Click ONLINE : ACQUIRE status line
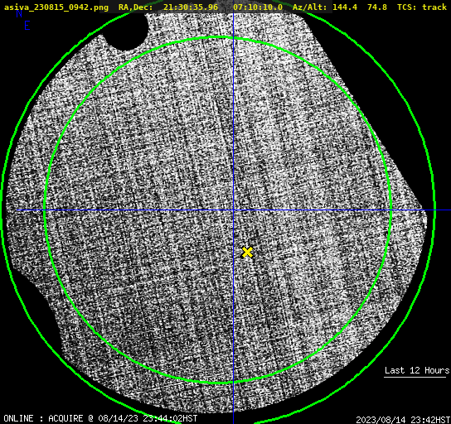Viewport: 451px width, 424px height. (x=100, y=418)
